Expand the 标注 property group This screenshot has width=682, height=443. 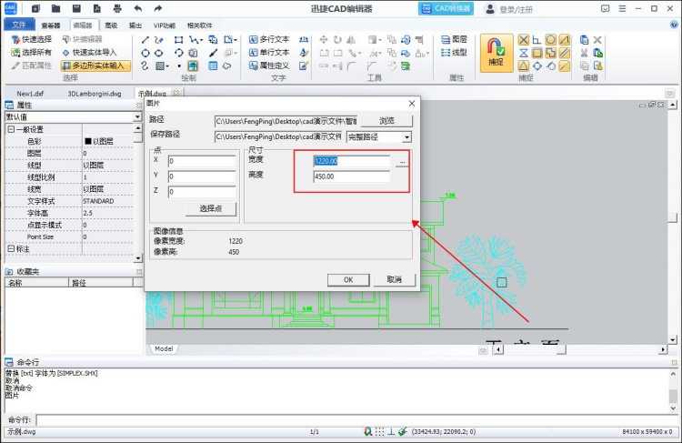pos(11,249)
